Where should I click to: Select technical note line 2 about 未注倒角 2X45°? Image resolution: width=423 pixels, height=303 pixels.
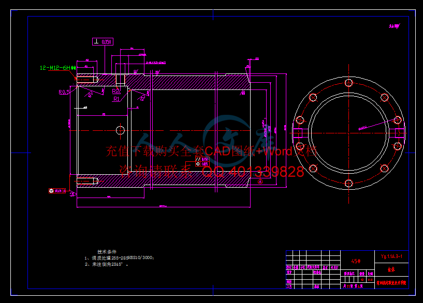pyautogui.click(x=106, y=264)
